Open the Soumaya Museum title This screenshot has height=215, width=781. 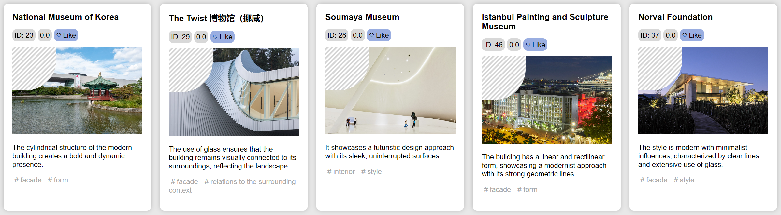point(362,17)
